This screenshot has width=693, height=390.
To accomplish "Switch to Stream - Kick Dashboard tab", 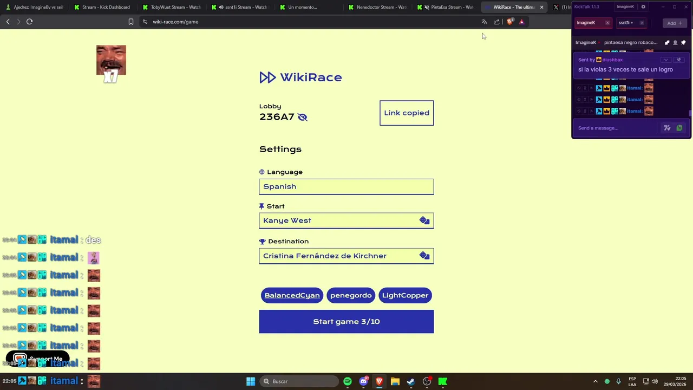I will 103,7.
